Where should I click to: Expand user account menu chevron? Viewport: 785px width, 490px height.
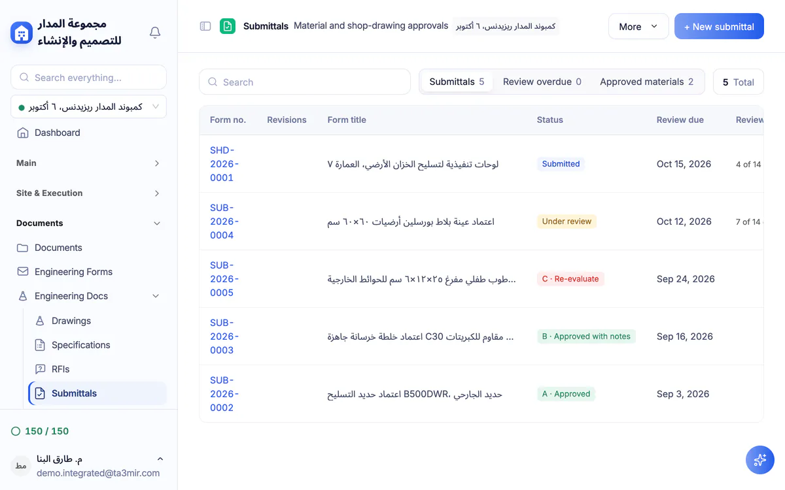160,459
